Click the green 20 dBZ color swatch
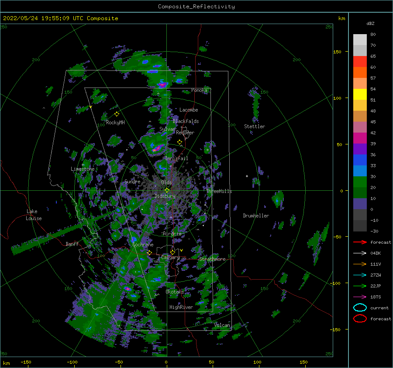393x368 pixels. coord(360,182)
